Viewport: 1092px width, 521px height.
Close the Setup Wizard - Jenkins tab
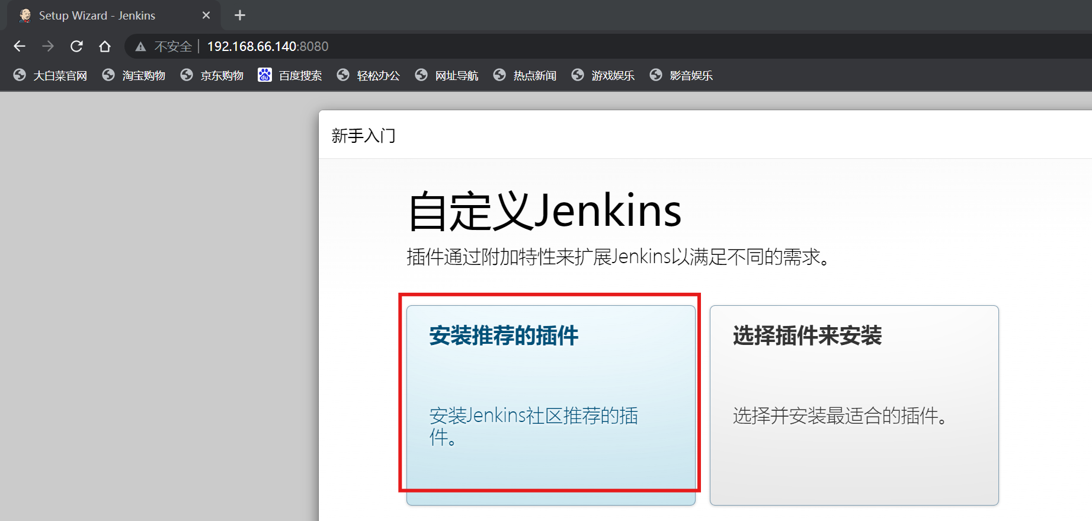(x=206, y=15)
